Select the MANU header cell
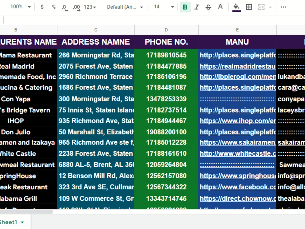Screen dimensions: 305x229 pos(237,42)
